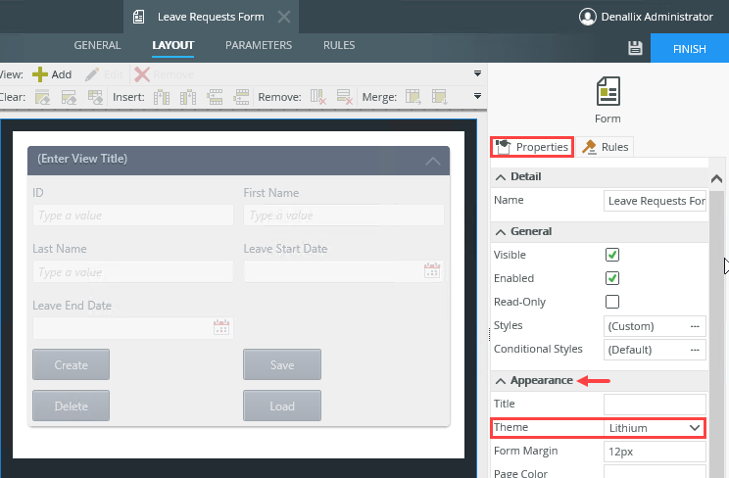
Task: Click the third Insert row icon
Action: tap(215, 97)
